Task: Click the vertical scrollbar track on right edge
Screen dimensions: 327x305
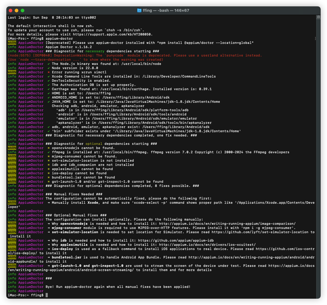Action: tap(318, 150)
